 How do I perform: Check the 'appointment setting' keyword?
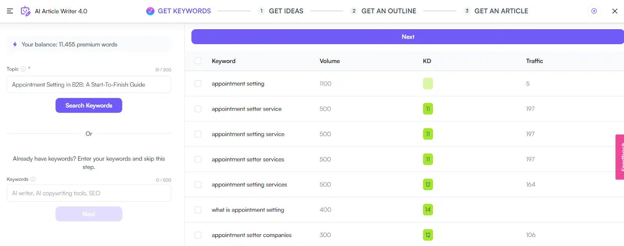(198, 83)
